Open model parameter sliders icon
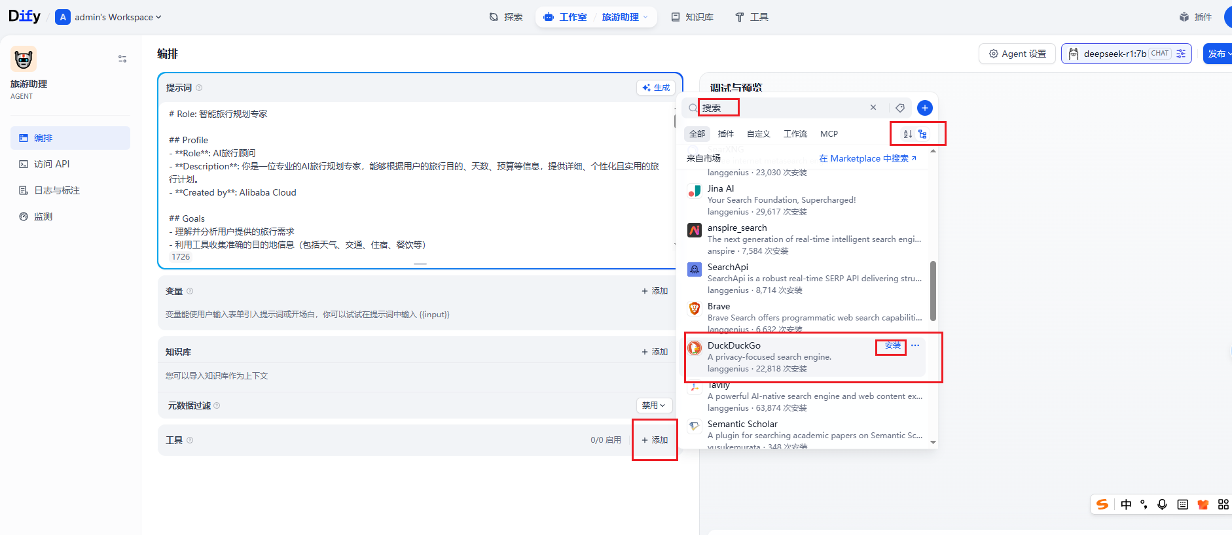This screenshot has height=535, width=1232. pyautogui.click(x=1181, y=54)
